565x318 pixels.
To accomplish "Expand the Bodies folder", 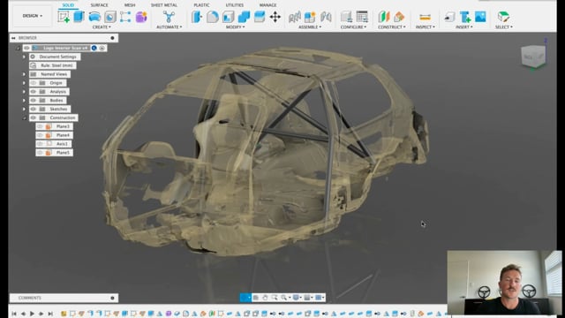I will (x=24, y=100).
